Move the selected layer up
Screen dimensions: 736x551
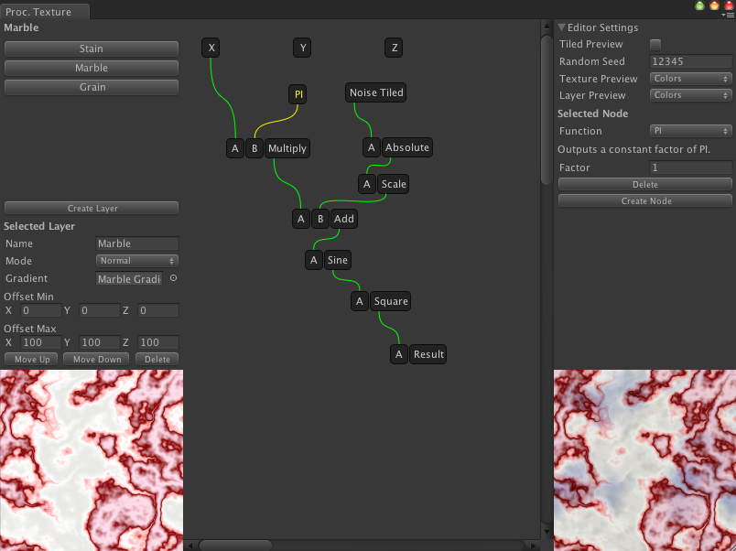click(x=31, y=360)
